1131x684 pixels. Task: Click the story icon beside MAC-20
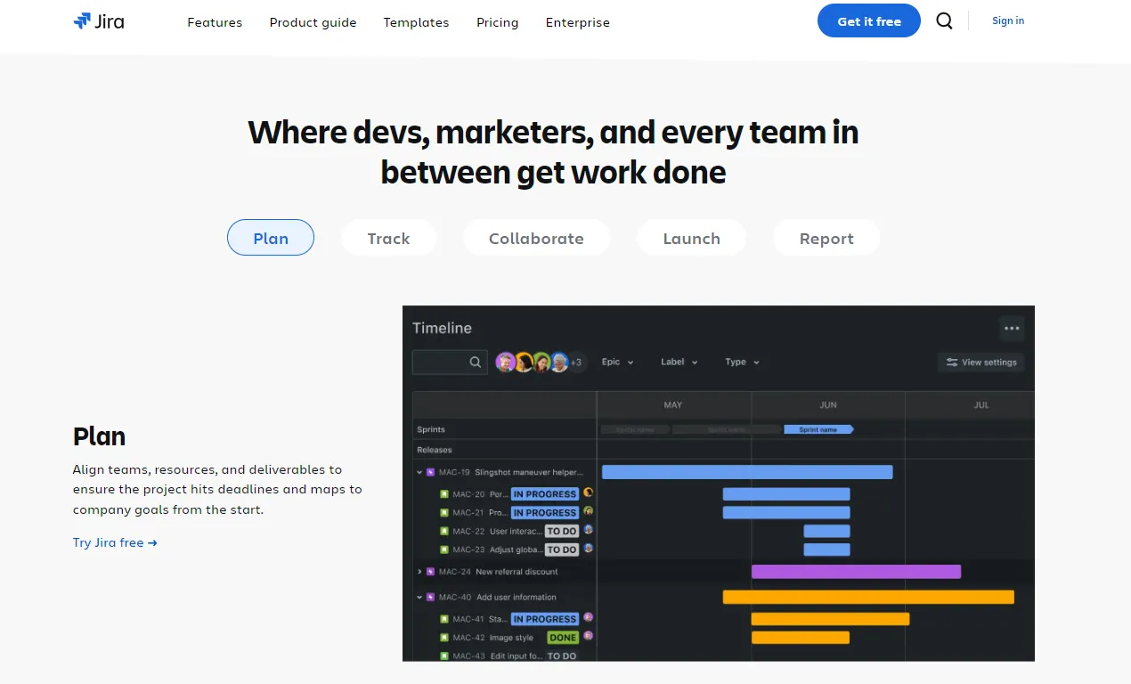point(443,493)
